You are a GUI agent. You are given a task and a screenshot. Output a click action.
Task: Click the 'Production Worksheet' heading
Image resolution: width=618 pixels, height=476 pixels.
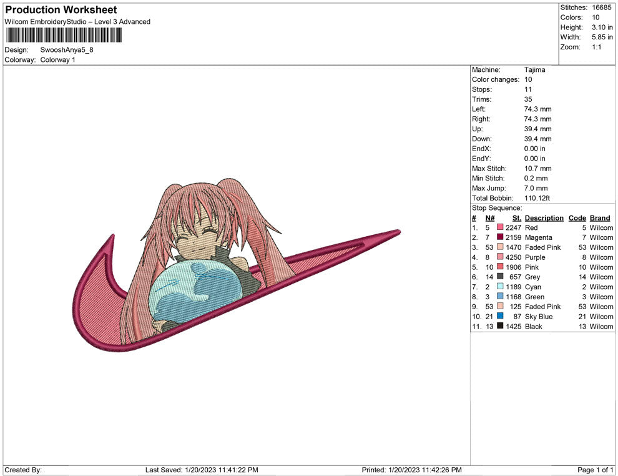pos(61,10)
